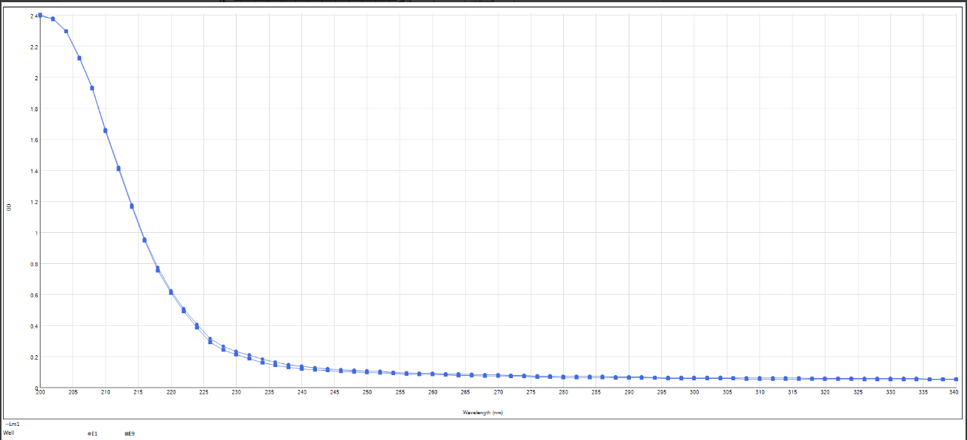
Task: Select the data point at 230 nm
Action: tap(236, 353)
